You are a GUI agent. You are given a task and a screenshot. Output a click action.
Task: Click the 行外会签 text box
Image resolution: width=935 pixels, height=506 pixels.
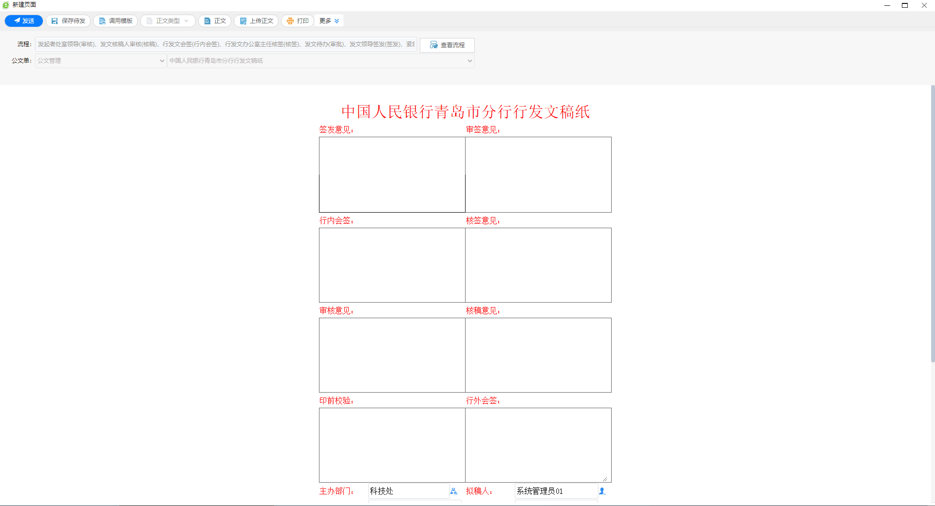point(538,445)
